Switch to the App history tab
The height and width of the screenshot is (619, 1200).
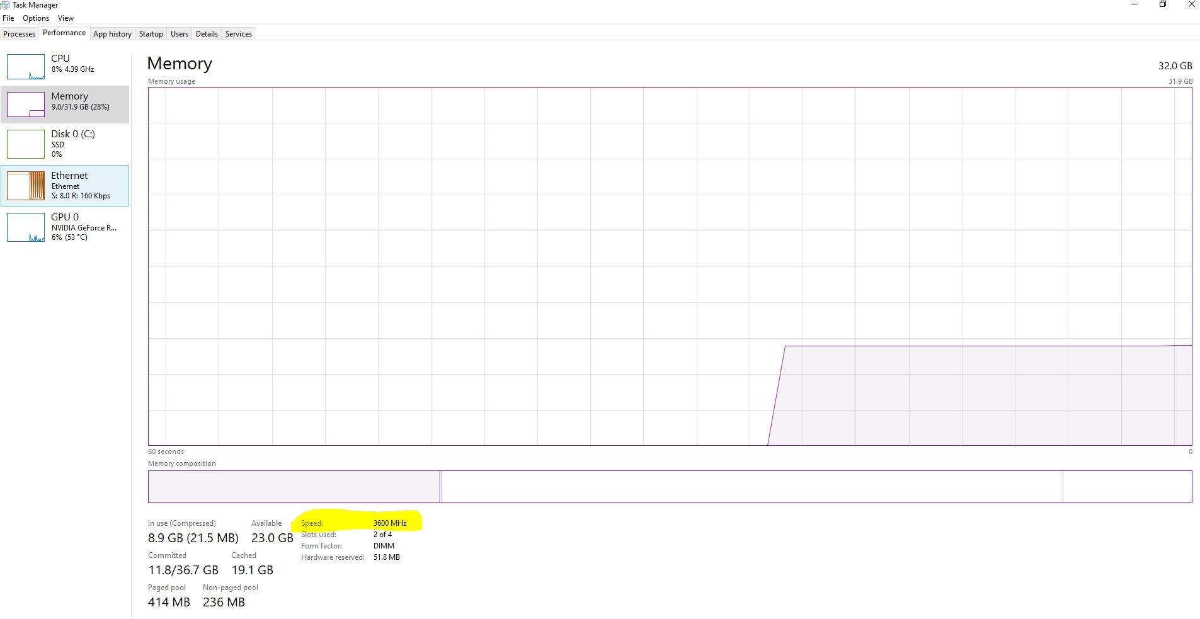click(112, 34)
